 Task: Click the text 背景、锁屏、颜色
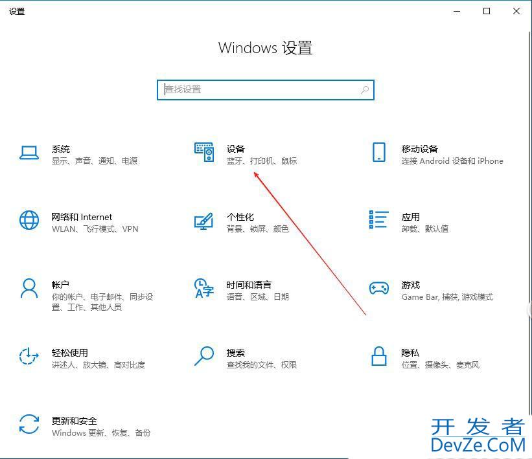click(x=258, y=229)
